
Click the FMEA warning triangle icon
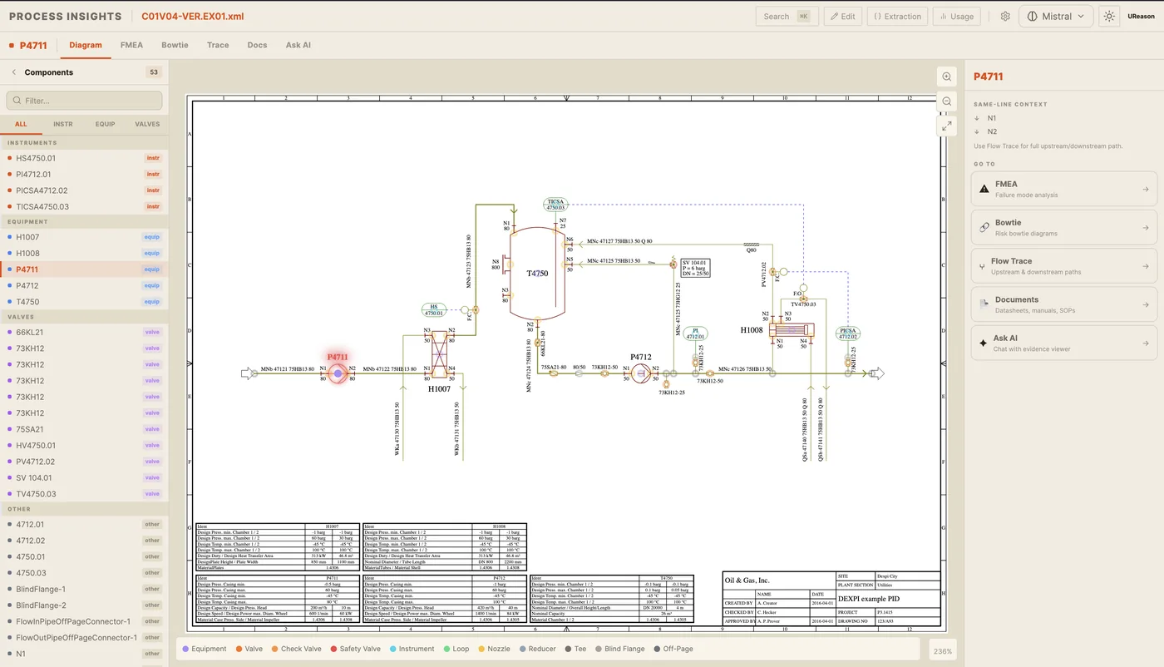pyautogui.click(x=984, y=189)
